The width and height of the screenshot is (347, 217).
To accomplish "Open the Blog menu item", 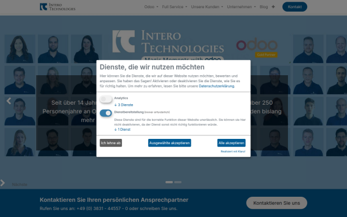I will 264,7.
